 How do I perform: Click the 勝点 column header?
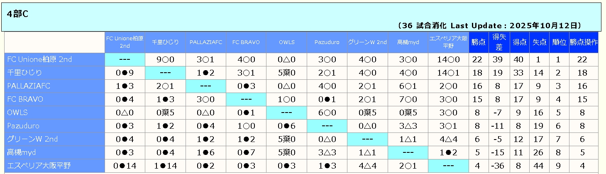click(x=479, y=42)
